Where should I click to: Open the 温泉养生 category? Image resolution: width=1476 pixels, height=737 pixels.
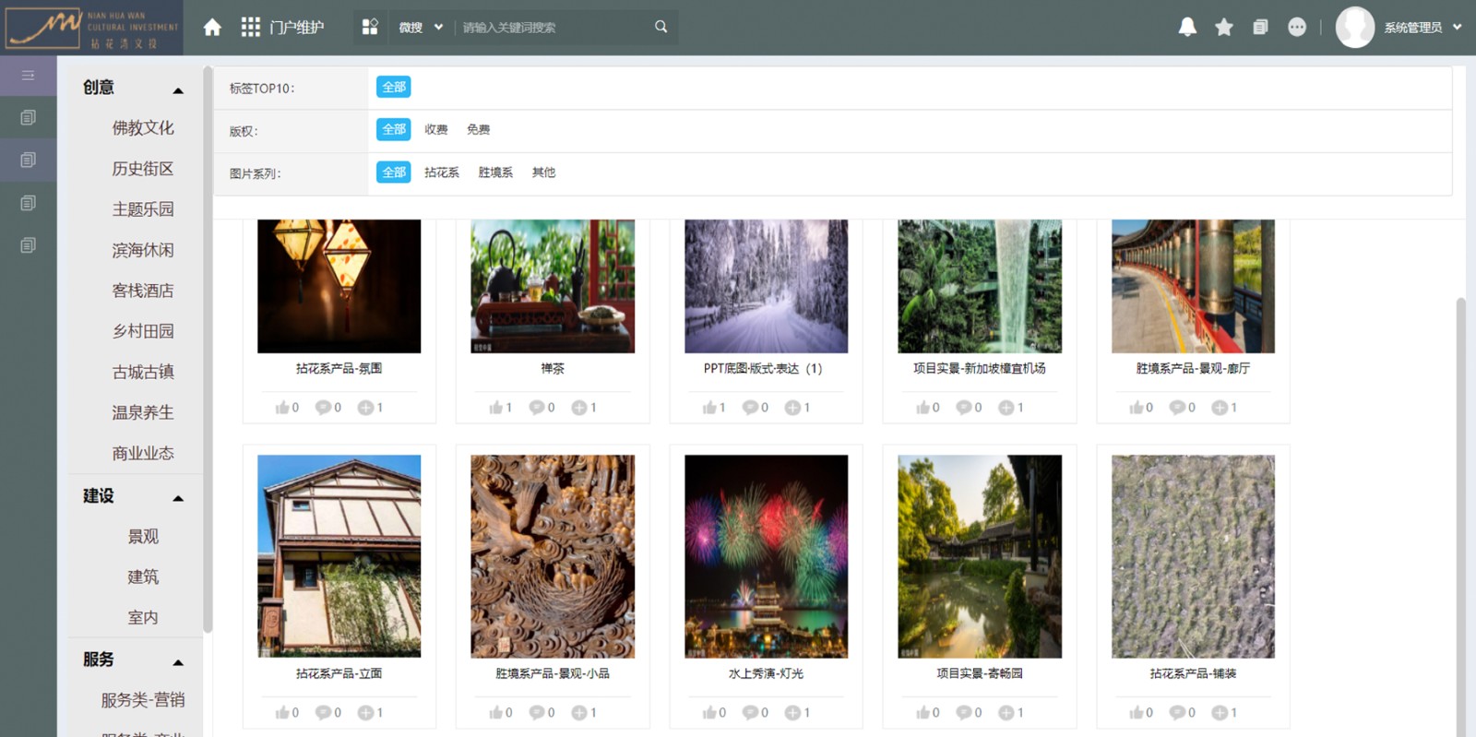pos(143,412)
